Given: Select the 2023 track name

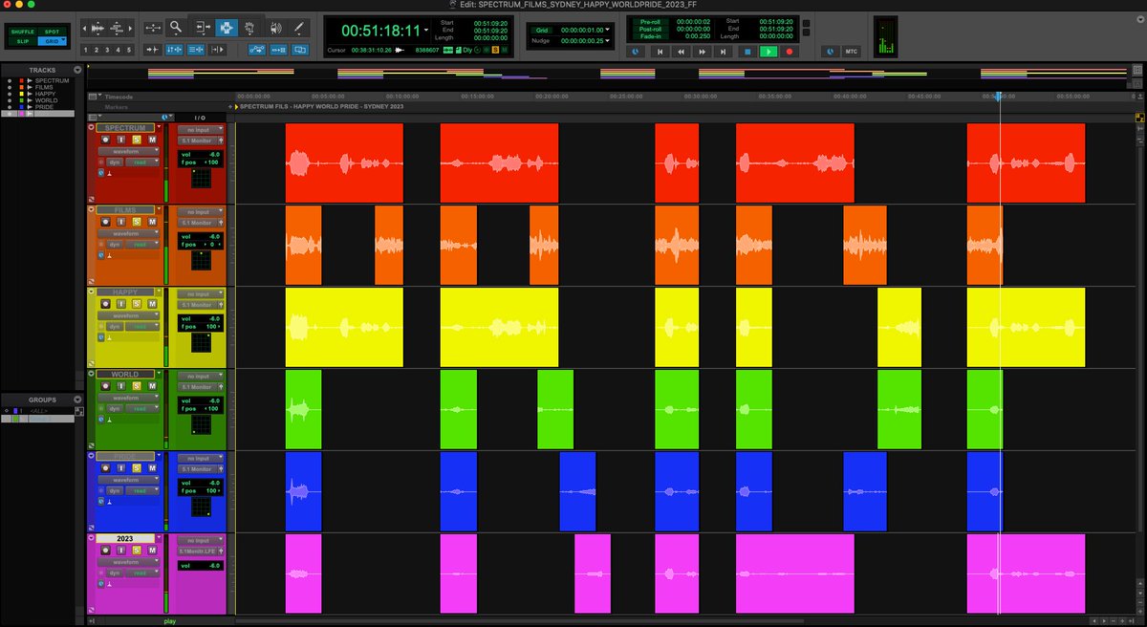Looking at the screenshot, I should point(125,538).
